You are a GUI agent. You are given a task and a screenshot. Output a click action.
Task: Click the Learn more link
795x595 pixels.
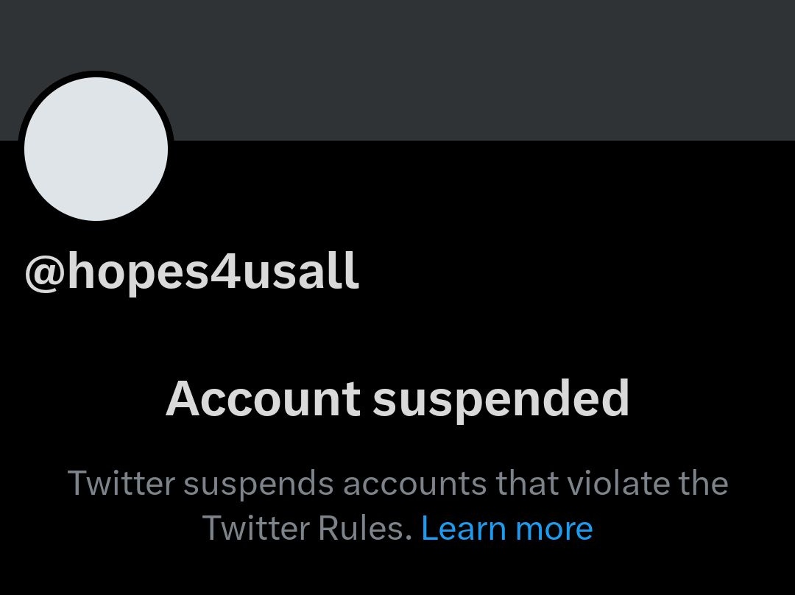click(506, 529)
